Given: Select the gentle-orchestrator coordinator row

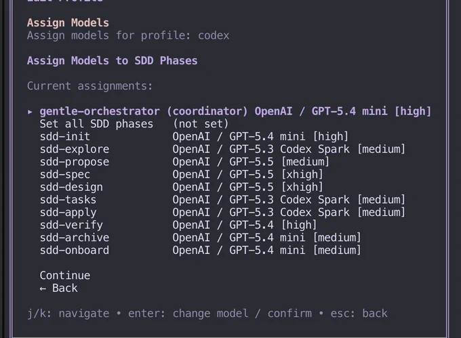Looking at the screenshot, I should pos(235,111).
